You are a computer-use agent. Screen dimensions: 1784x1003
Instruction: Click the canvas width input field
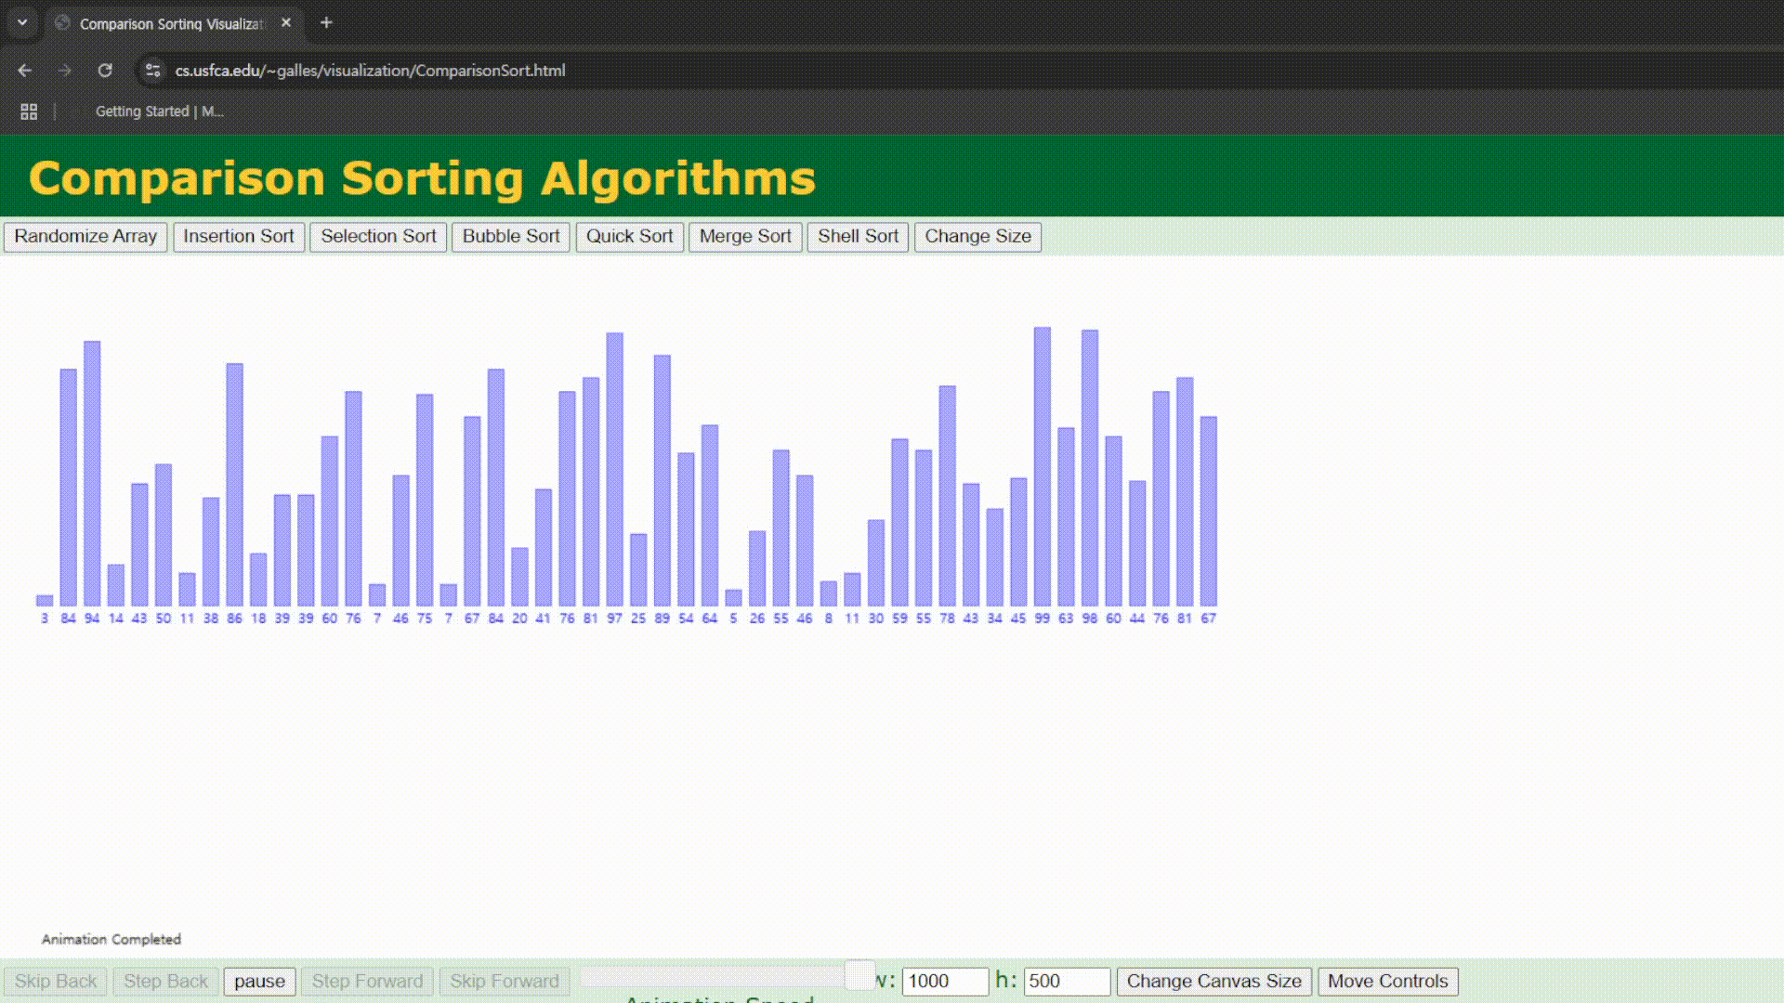pyautogui.click(x=944, y=982)
